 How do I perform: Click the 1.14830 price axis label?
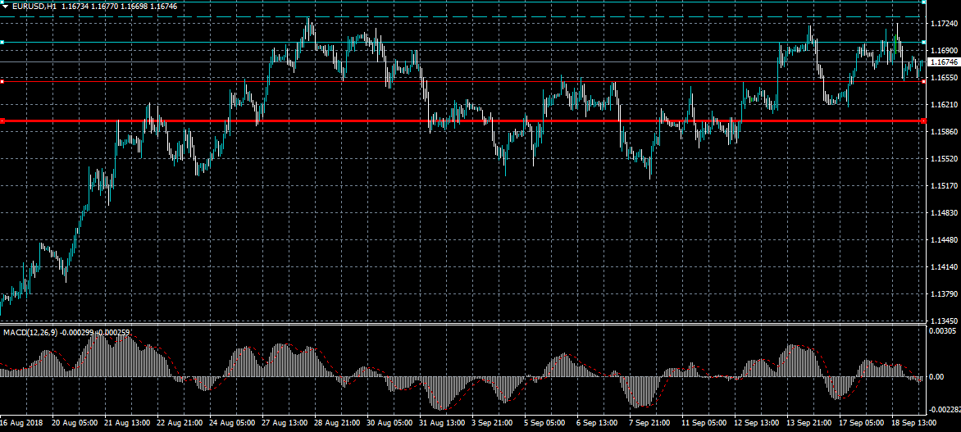point(943,212)
